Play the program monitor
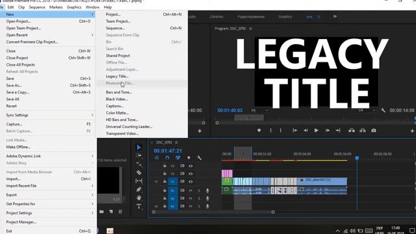Image resolution: width=416 pixels, height=234 pixels. (x=317, y=130)
